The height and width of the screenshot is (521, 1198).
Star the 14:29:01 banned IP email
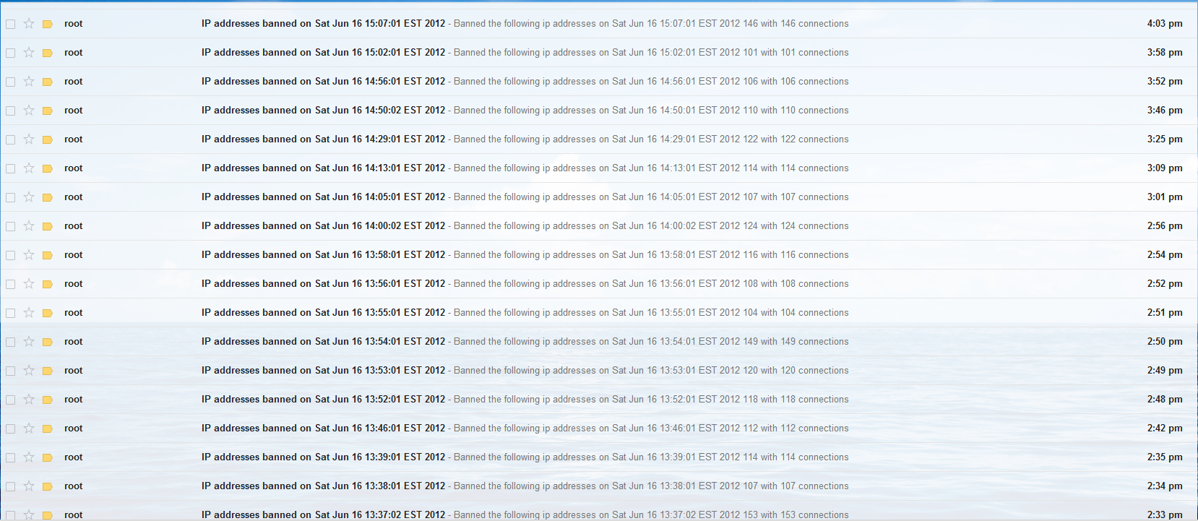point(29,139)
